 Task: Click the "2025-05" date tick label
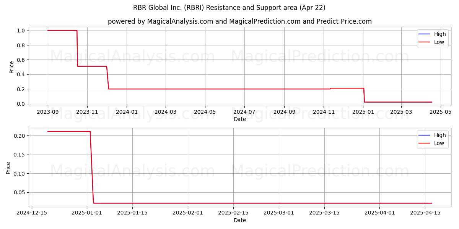pyautogui.click(x=441, y=112)
